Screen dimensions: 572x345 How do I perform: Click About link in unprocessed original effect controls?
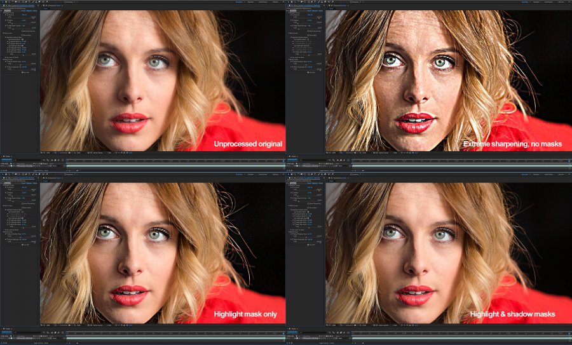point(35,11)
